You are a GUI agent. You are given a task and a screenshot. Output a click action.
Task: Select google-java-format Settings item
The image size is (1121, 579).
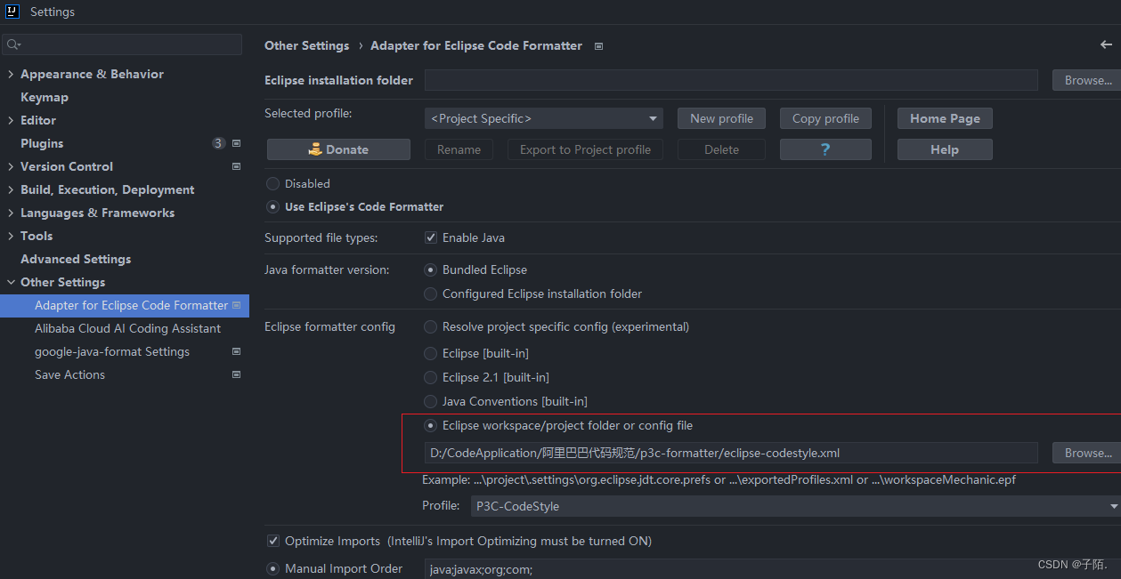pyautogui.click(x=112, y=351)
